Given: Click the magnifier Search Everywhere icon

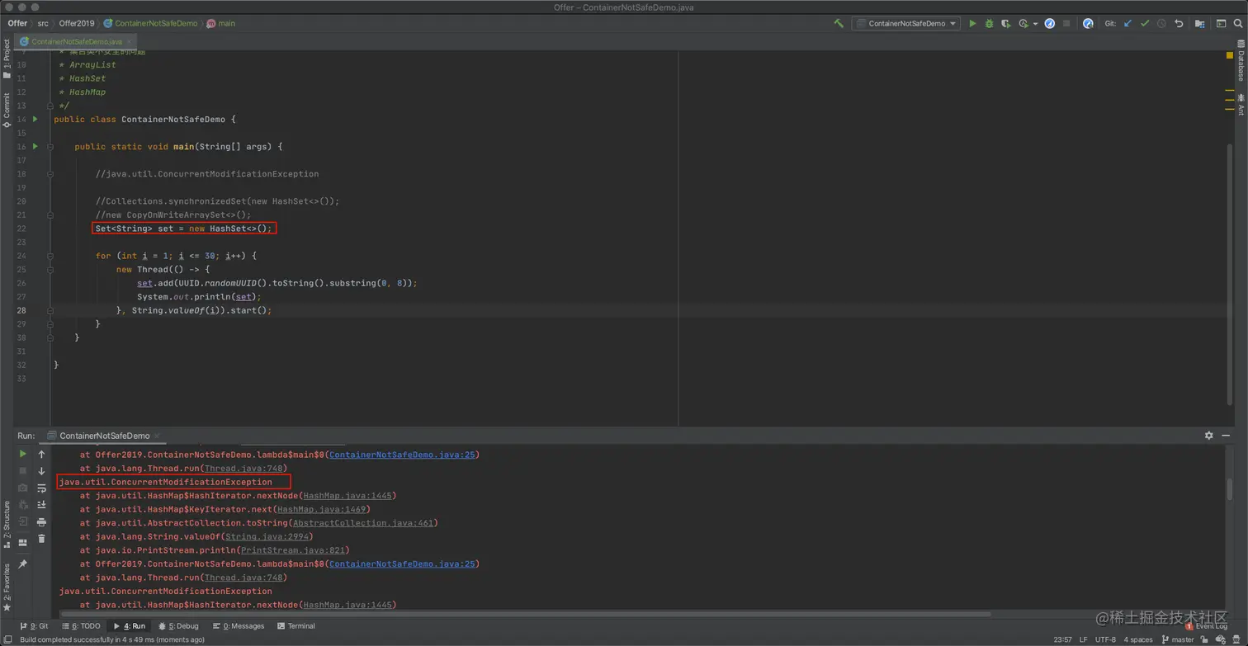Looking at the screenshot, I should click(1238, 24).
